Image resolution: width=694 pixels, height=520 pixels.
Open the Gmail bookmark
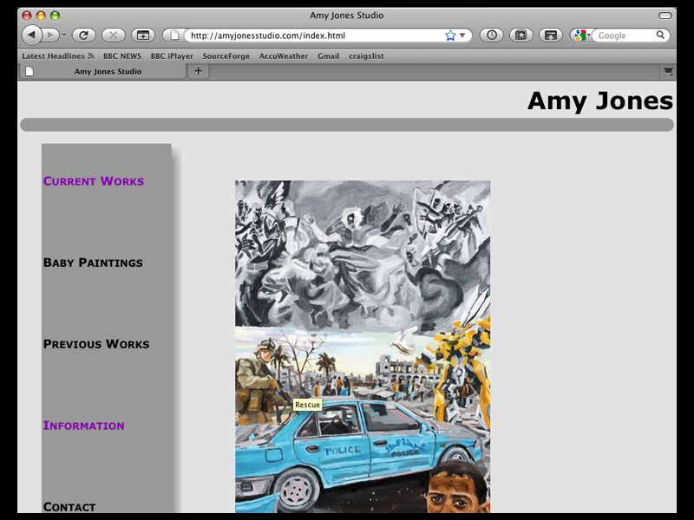click(x=329, y=56)
